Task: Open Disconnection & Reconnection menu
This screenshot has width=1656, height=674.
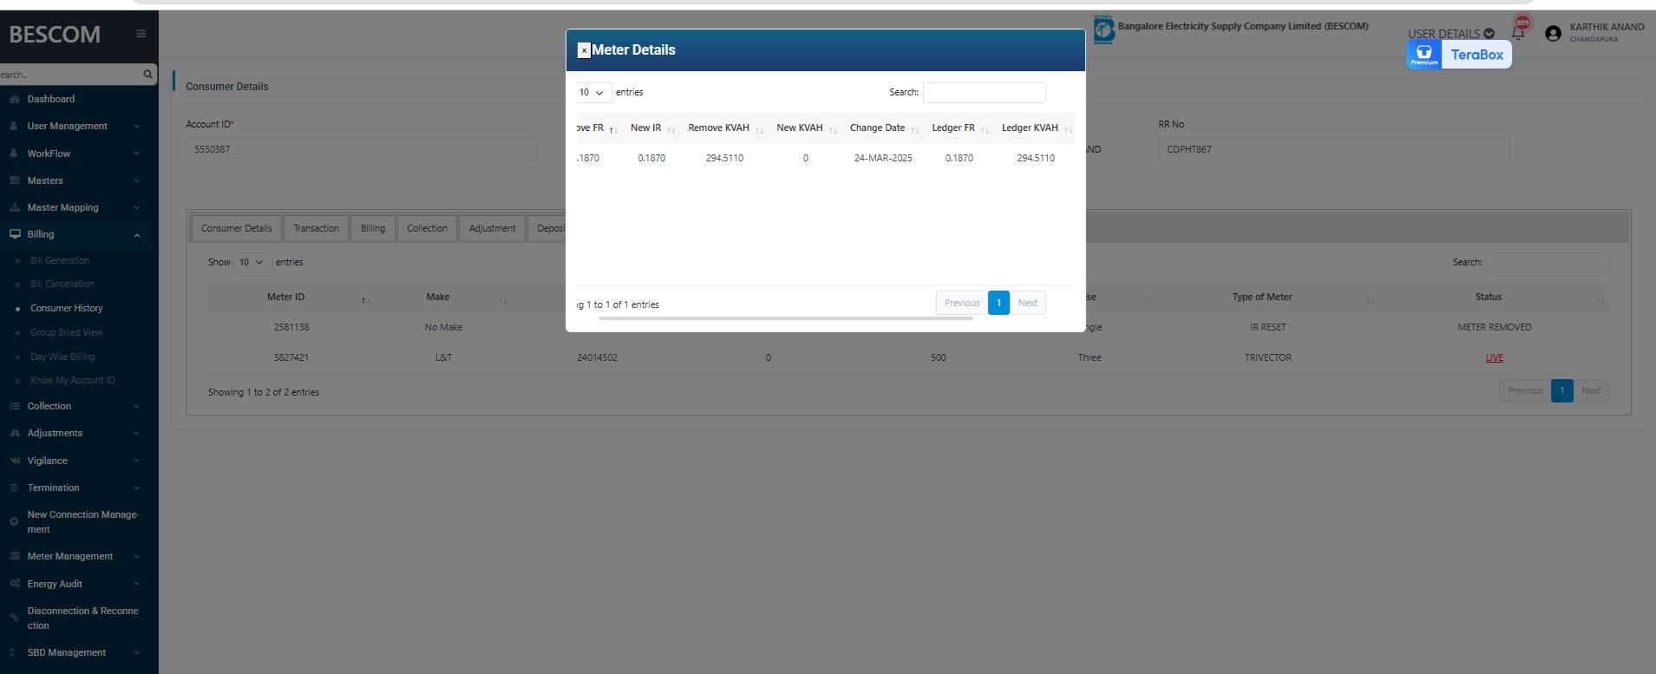Action: pyautogui.click(x=74, y=618)
